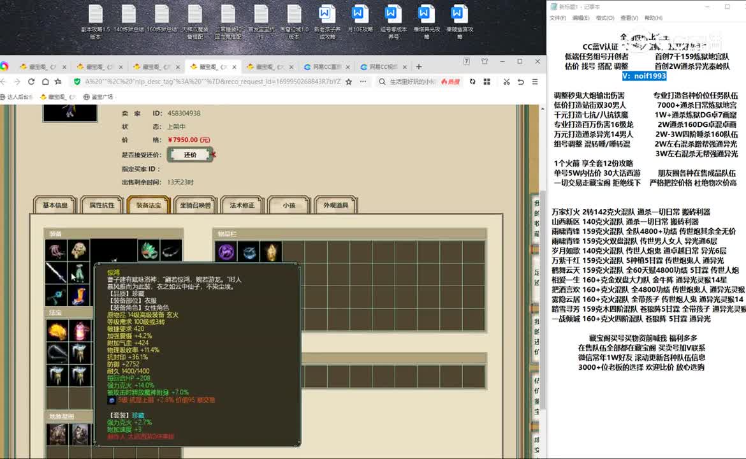746x459 pixels.
Task: Select the purple orb in inventory grid
Action: tap(226, 252)
